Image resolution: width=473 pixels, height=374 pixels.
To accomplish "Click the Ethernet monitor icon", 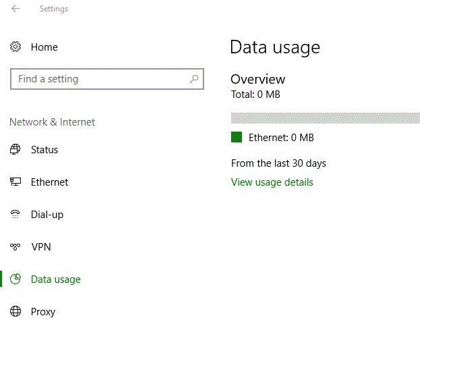I will tap(15, 182).
